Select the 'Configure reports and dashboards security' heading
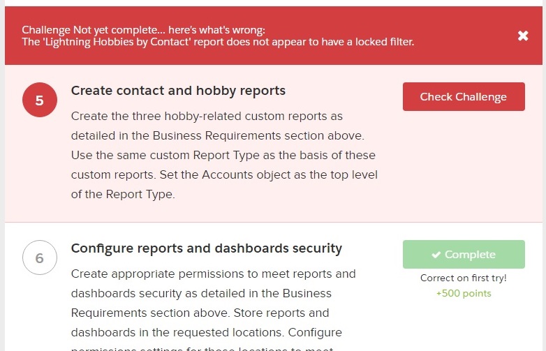 click(x=207, y=248)
